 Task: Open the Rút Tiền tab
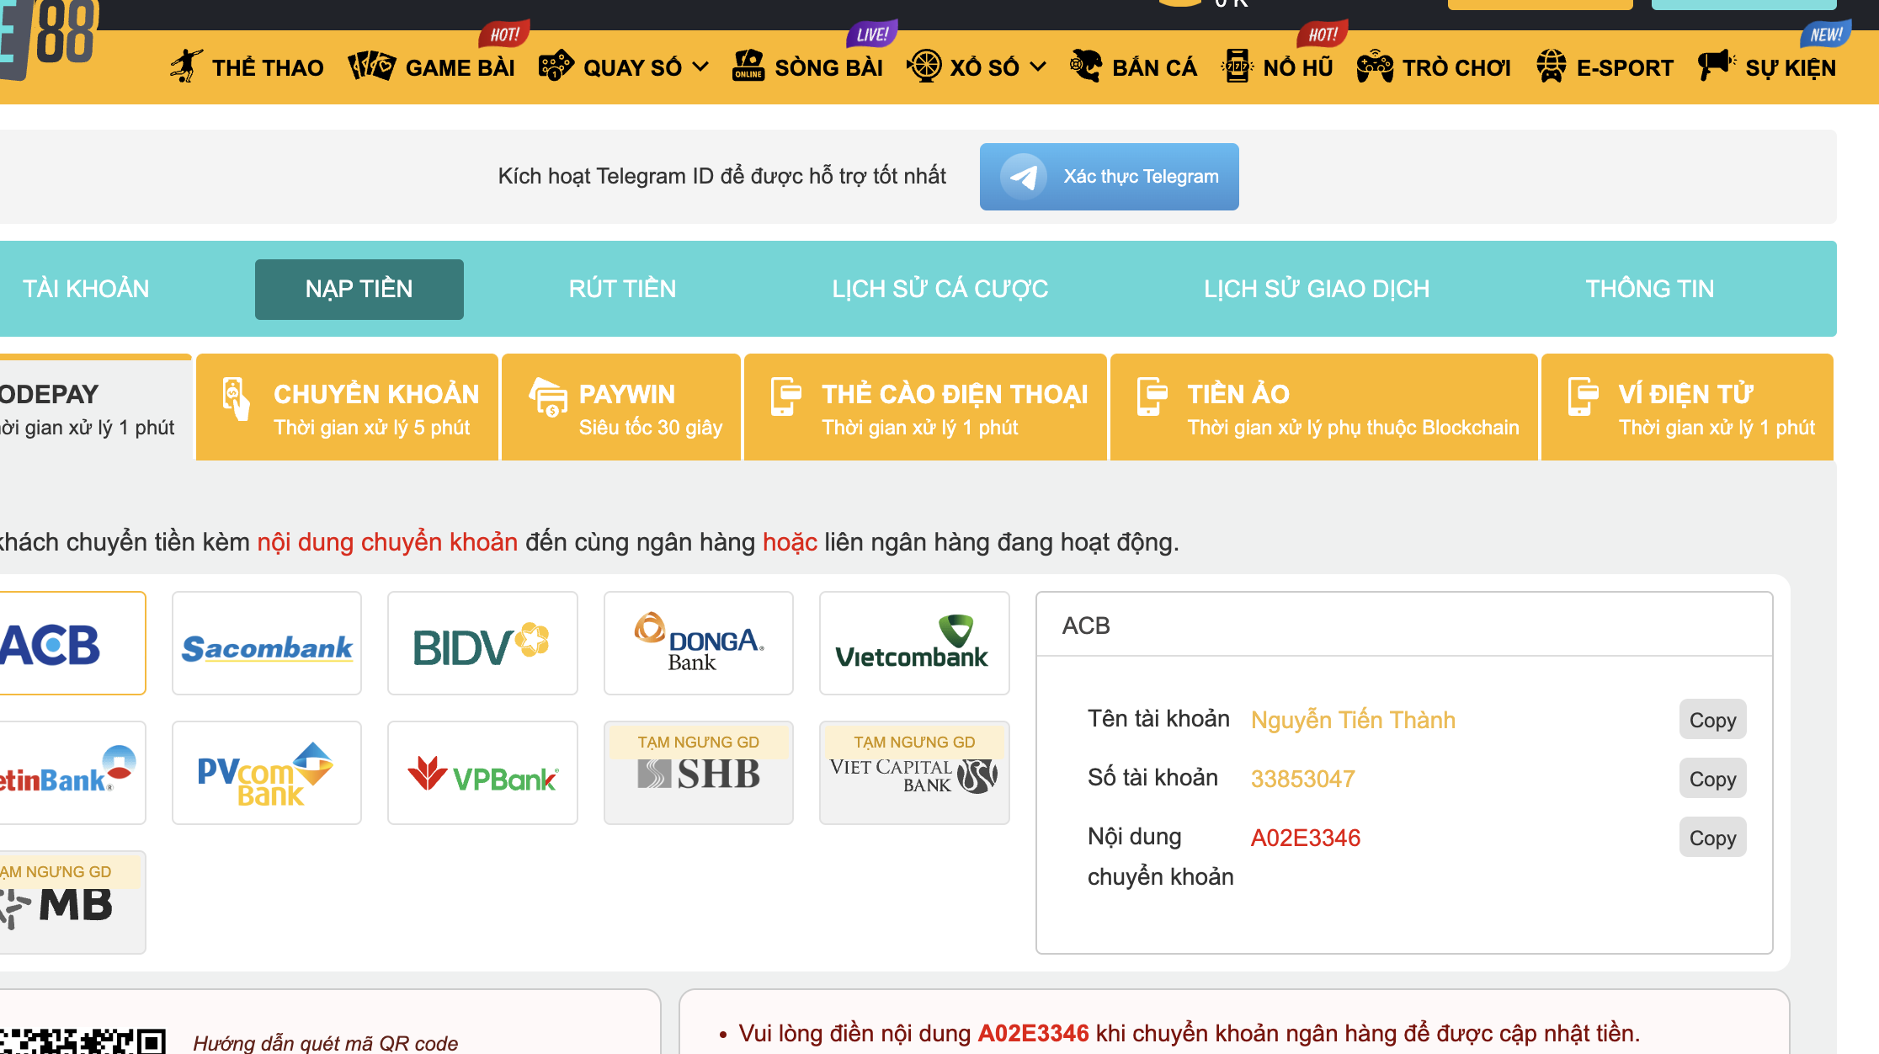622,290
